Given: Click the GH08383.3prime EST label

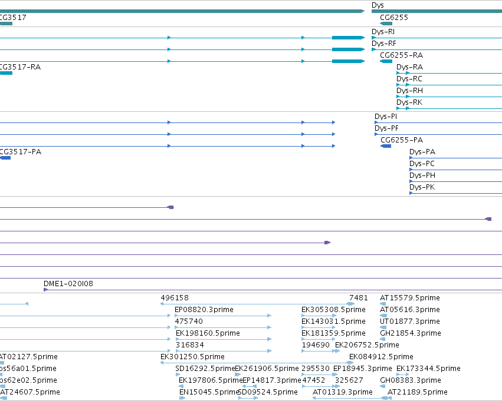Looking at the screenshot, I should click(x=411, y=380).
